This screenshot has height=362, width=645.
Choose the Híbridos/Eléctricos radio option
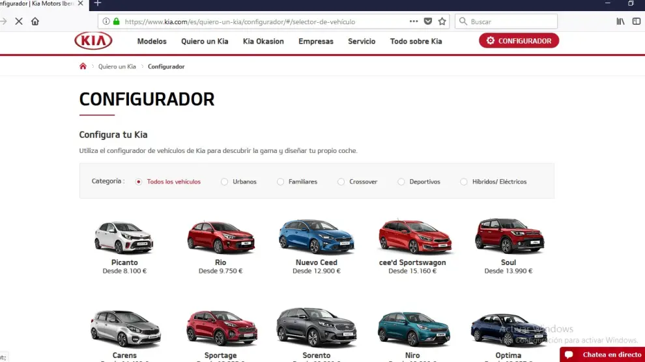464,182
